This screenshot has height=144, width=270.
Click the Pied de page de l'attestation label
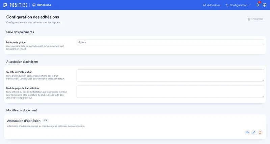point(22,88)
